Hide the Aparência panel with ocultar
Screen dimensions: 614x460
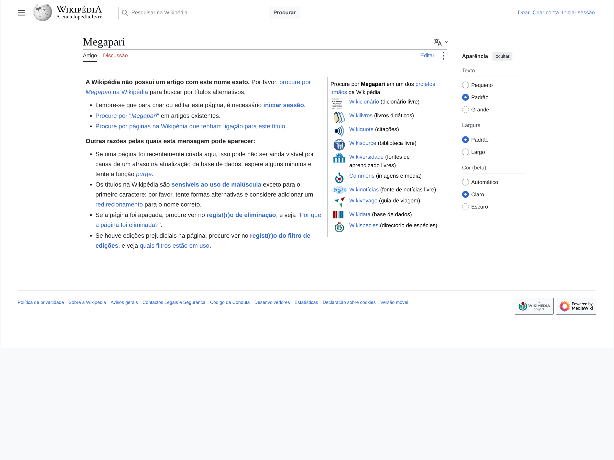(502, 56)
